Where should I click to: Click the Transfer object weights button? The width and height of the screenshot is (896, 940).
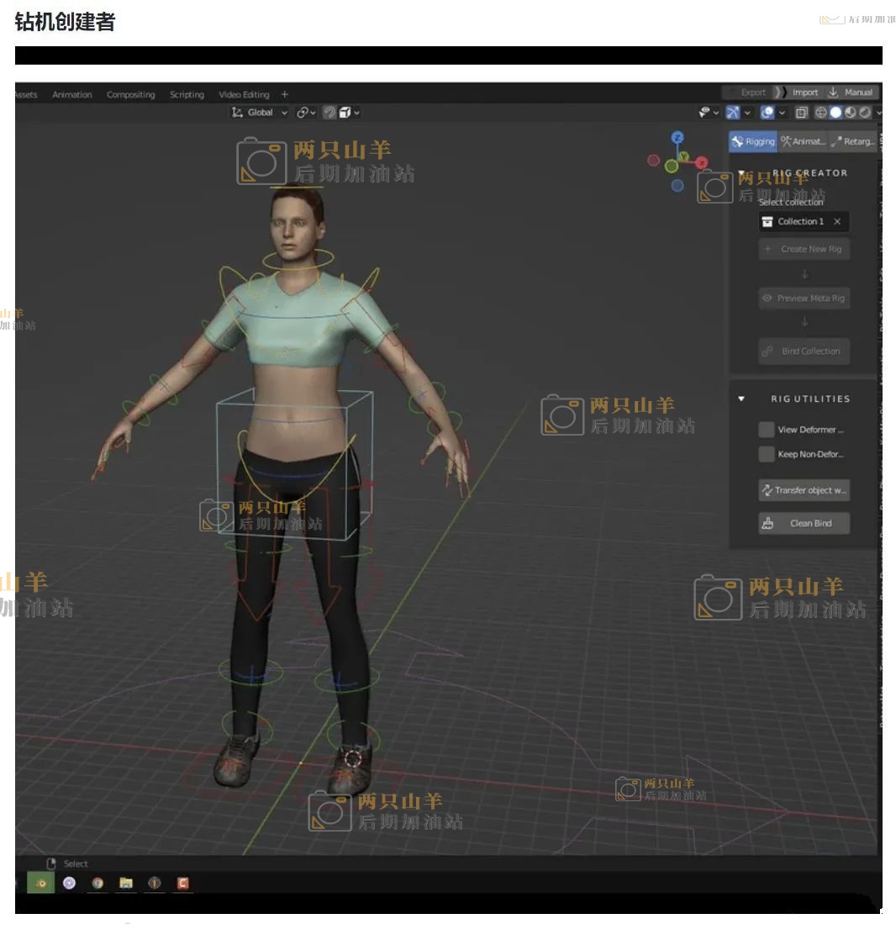[x=804, y=490]
